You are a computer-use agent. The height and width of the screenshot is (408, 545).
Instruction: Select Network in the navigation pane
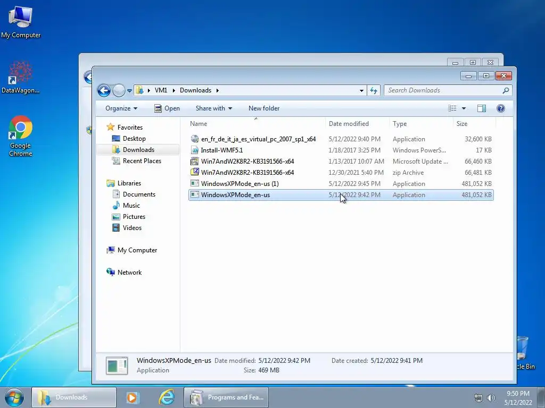(x=129, y=273)
